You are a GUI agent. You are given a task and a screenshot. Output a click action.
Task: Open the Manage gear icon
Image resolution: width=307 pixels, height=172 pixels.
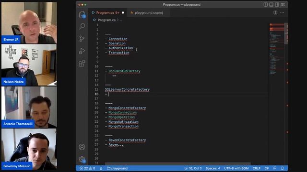(x=82, y=160)
